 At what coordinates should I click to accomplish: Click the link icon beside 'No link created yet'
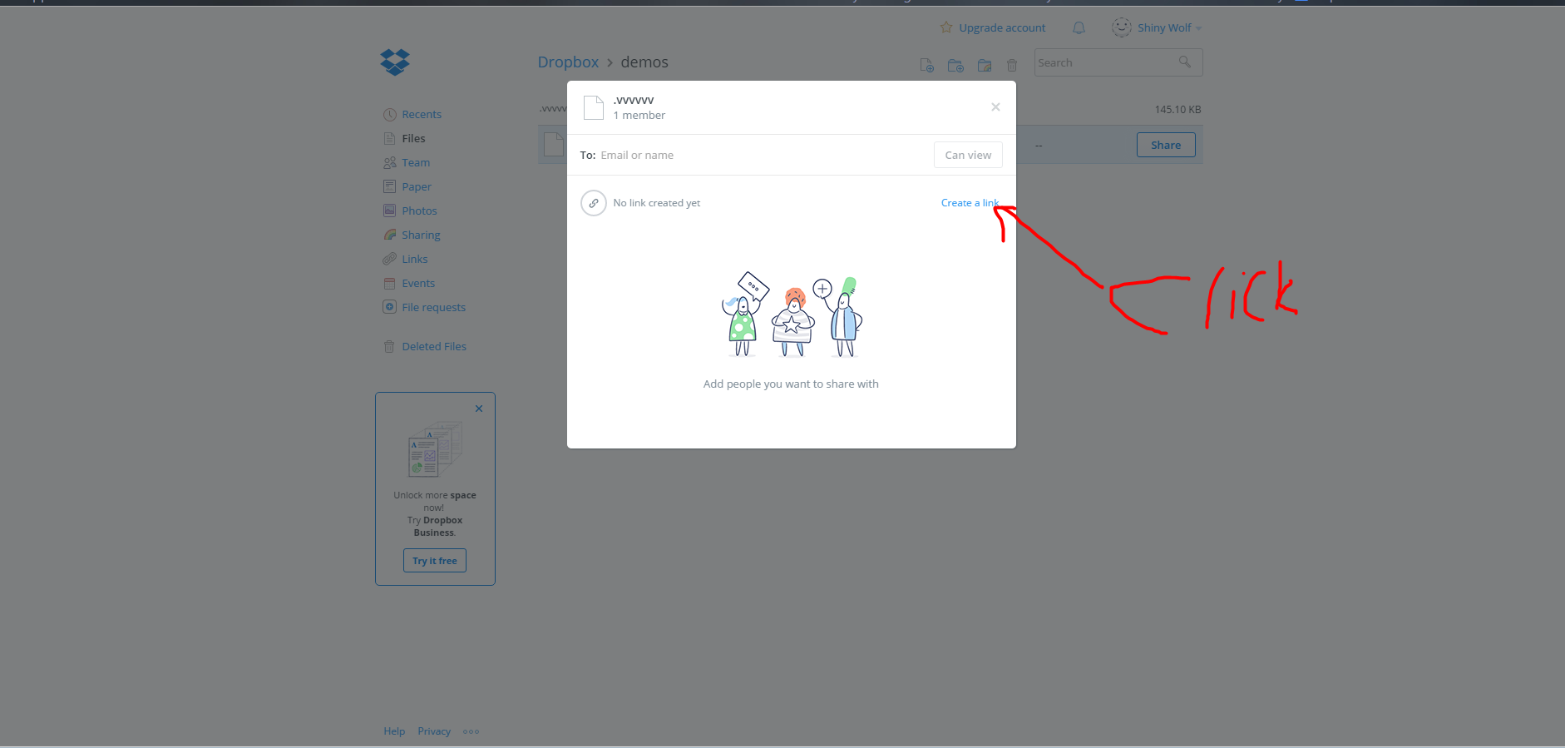click(594, 203)
